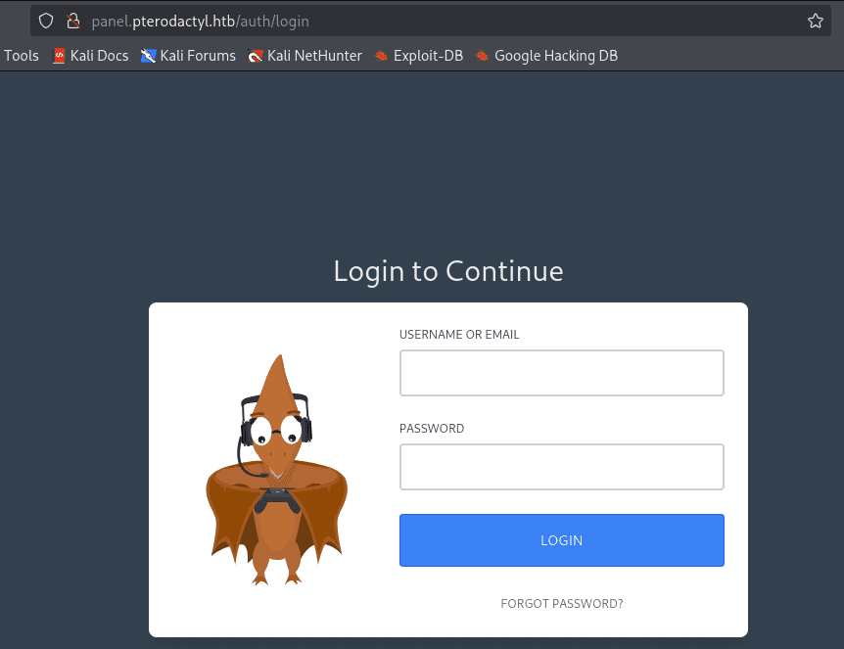The image size is (844, 649).
Task: Click the insecure connection padlock icon
Action: click(71, 21)
